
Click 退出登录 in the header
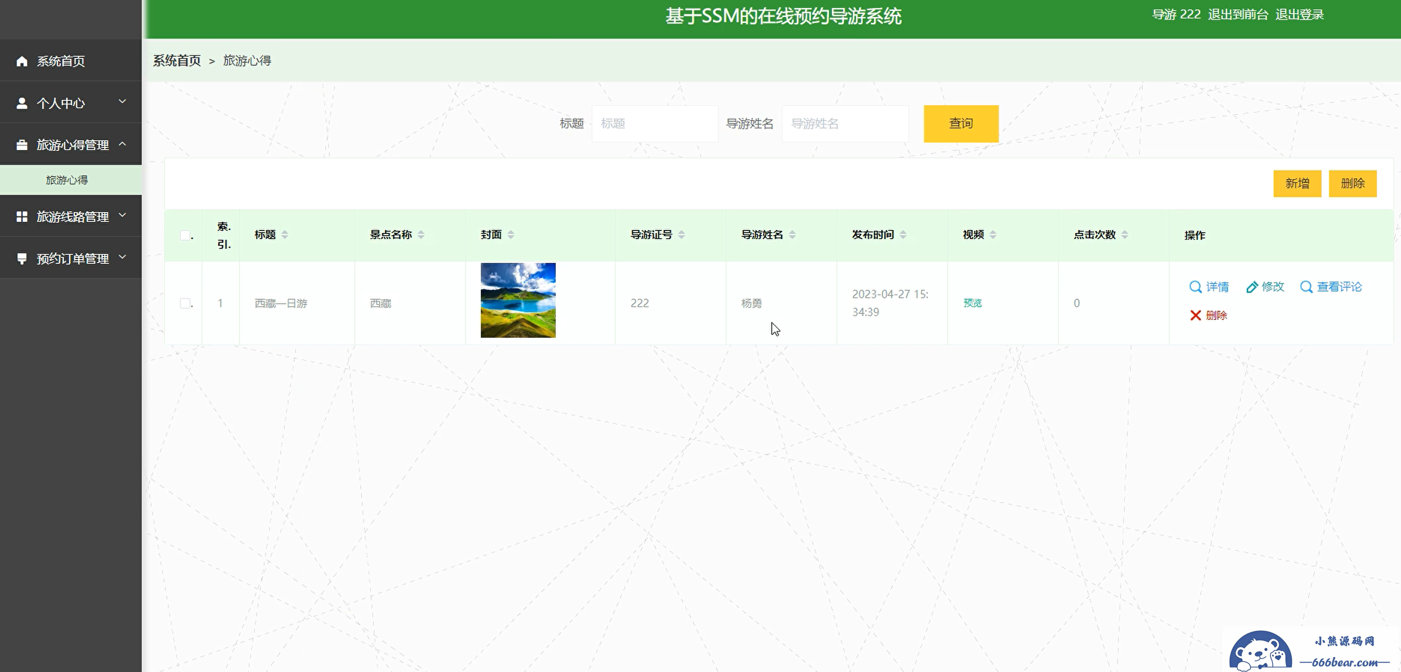coord(1299,14)
